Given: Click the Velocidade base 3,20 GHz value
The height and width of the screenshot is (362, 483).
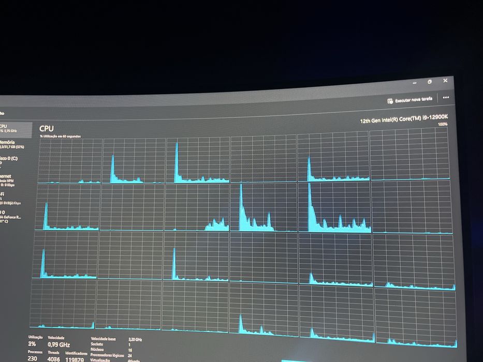Looking at the screenshot, I should (x=135, y=339).
